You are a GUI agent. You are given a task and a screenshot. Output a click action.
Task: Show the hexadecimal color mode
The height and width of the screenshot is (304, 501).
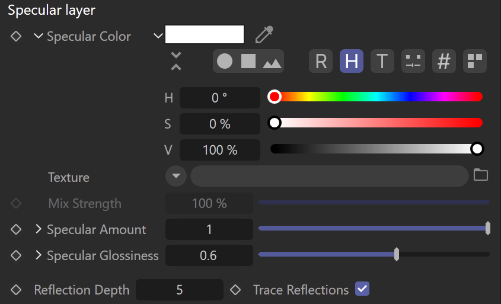(444, 61)
